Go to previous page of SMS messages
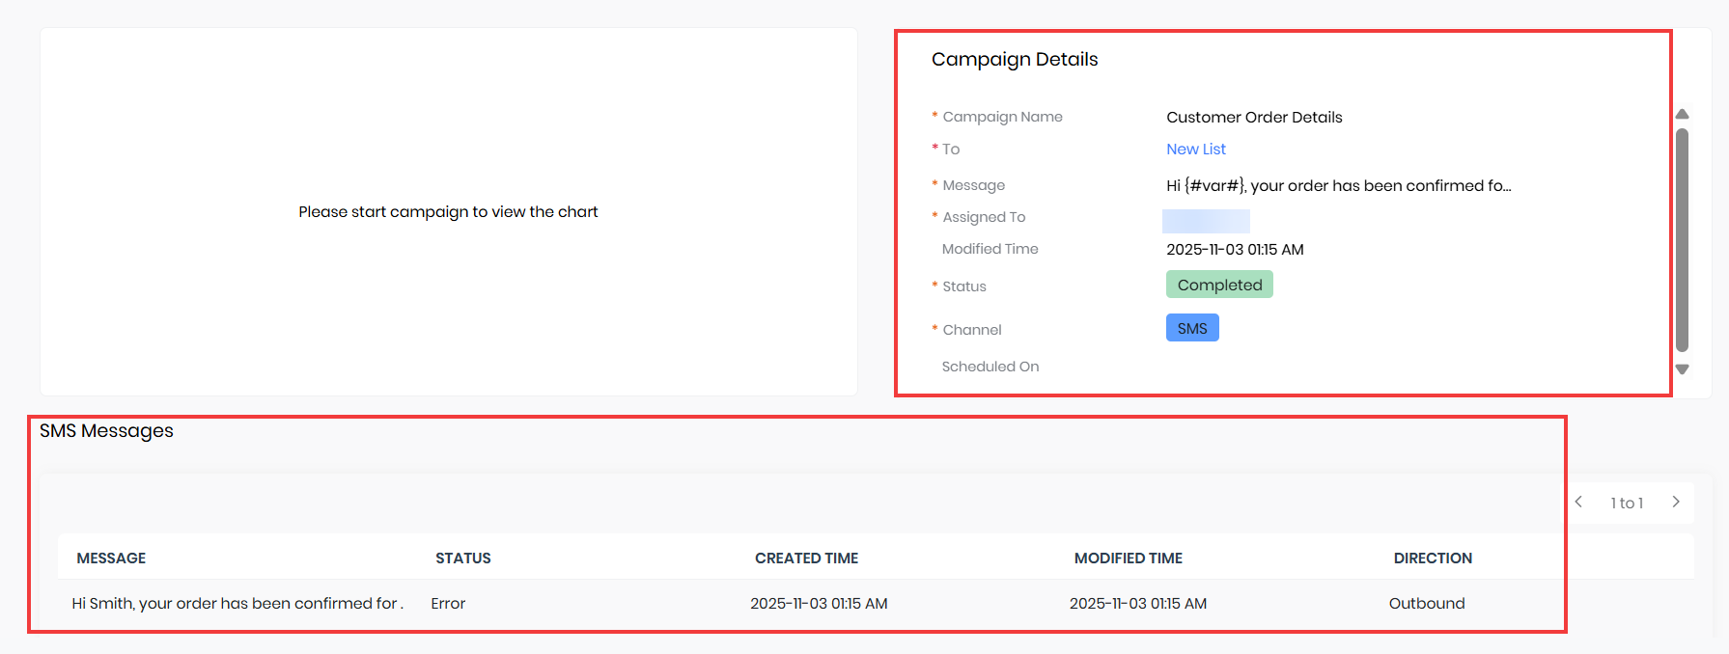 [1579, 503]
